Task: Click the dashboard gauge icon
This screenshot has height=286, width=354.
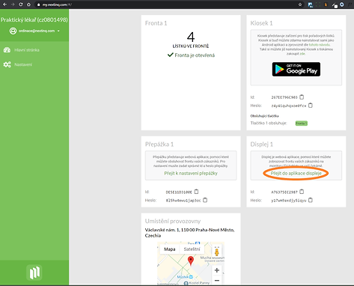Action: coord(7,50)
